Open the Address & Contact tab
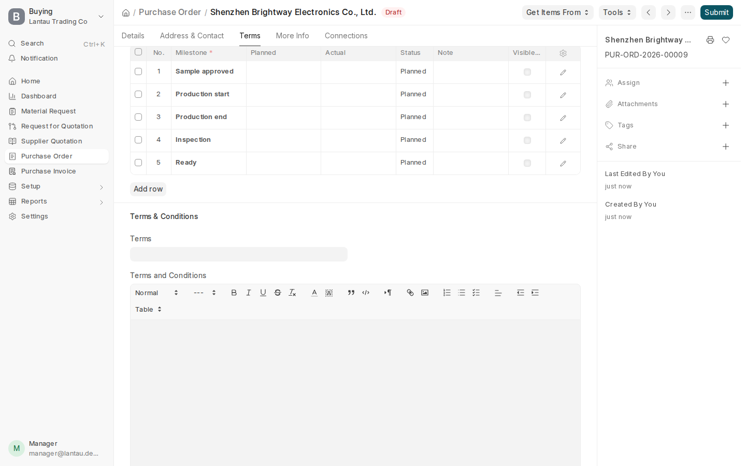The image size is (746, 466). pos(192,36)
